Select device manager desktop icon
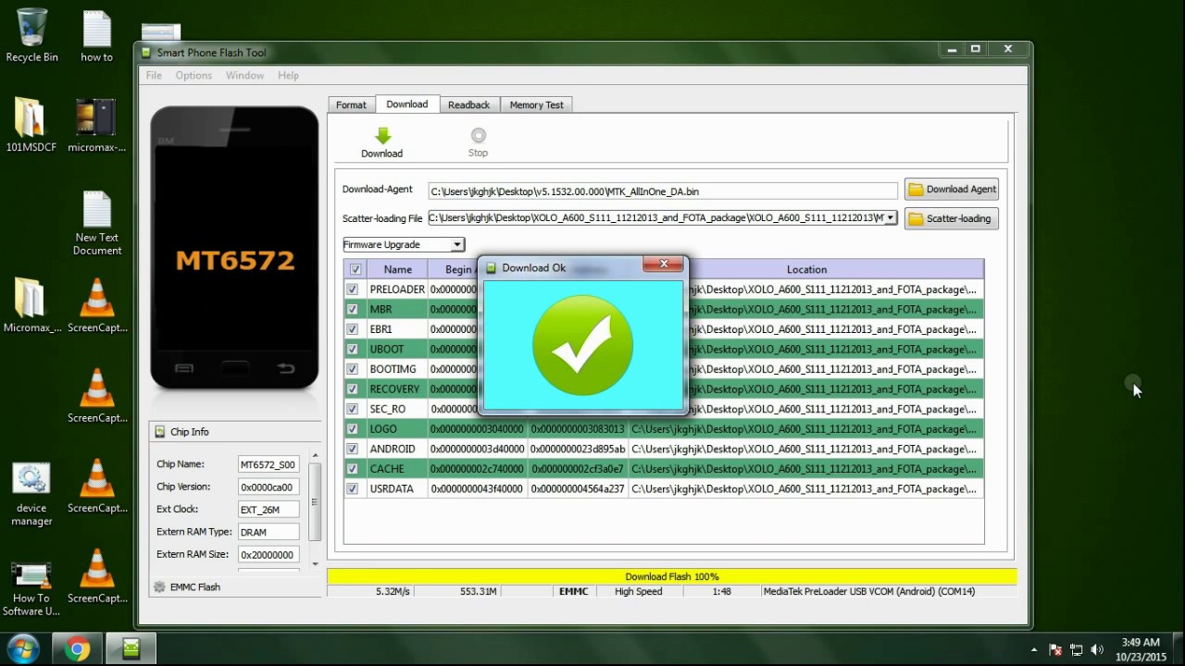The width and height of the screenshot is (1185, 666). (x=31, y=495)
